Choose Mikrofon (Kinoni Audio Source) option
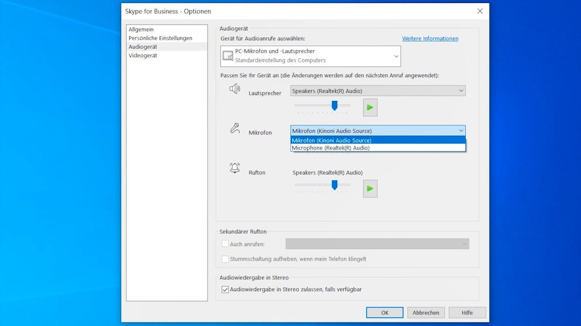This screenshot has width=581, height=326. (378, 141)
